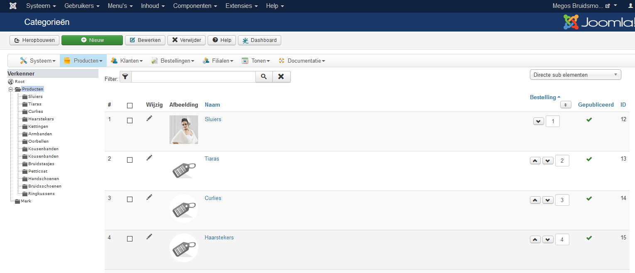Open the user account icon menu
635x273 pixels.
point(630,6)
